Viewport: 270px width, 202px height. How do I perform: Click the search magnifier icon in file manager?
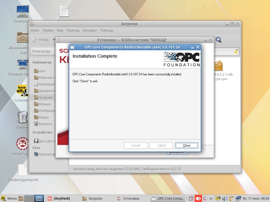(x=218, y=40)
